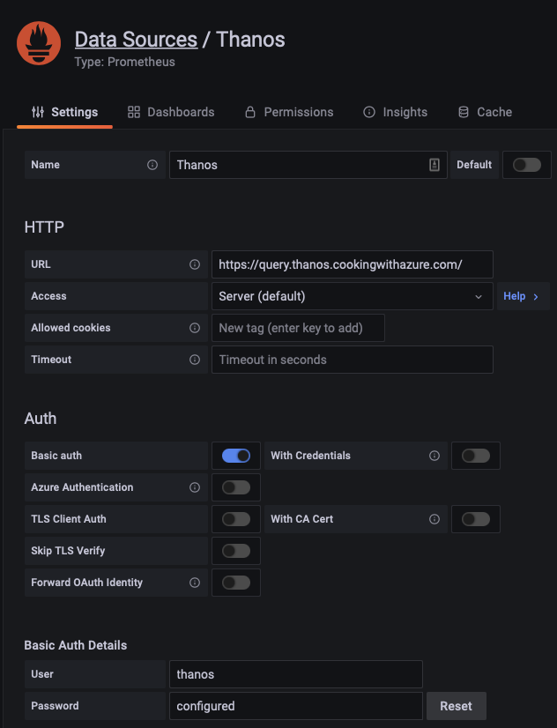This screenshot has width=557, height=728.
Task: Click the Timeout in seconds field
Action: pyautogui.click(x=353, y=360)
